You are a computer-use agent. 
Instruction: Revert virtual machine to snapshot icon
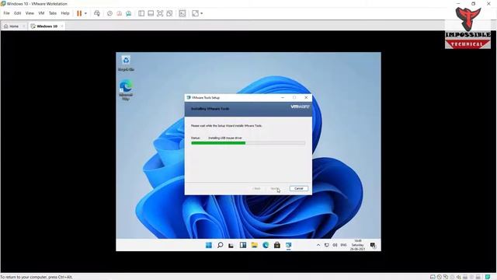[x=119, y=13]
